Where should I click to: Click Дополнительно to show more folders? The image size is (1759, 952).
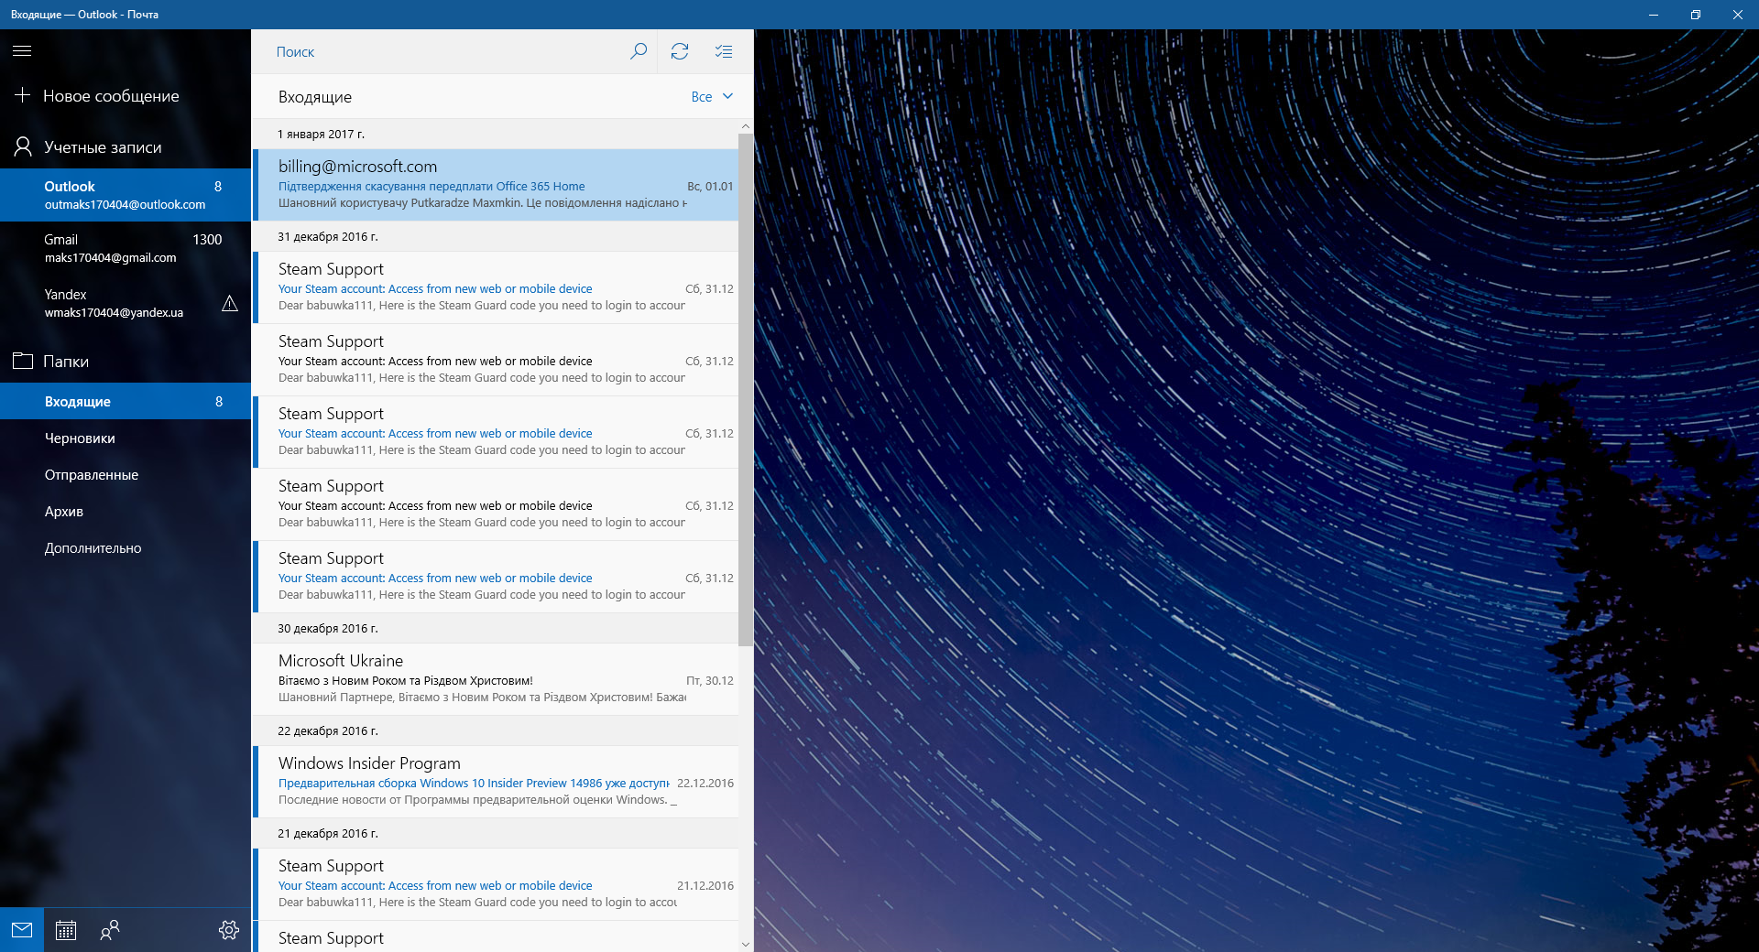coord(126,547)
